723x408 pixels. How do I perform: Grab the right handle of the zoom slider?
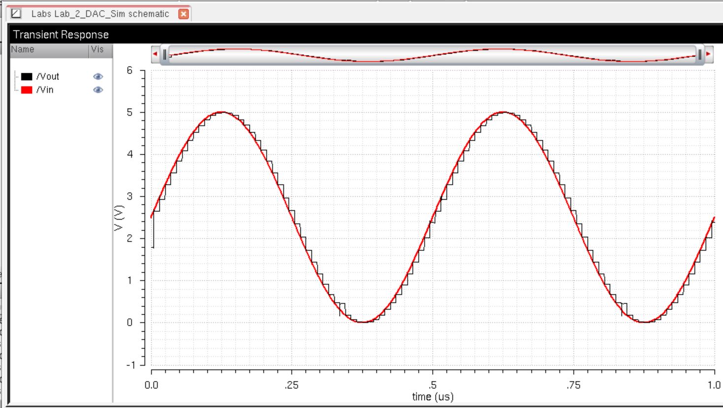[x=700, y=55]
